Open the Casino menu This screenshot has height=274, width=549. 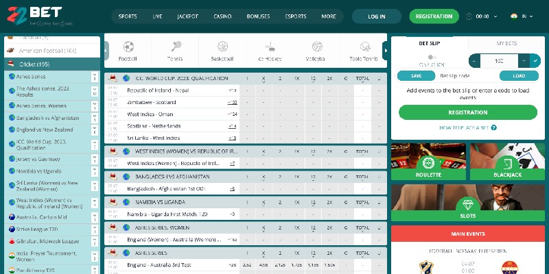222,16
